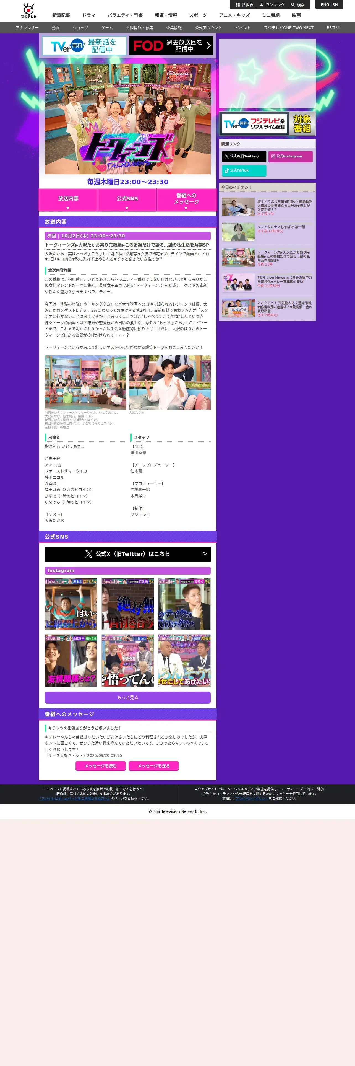
Task: Go to ショップ page
Action: [80, 28]
